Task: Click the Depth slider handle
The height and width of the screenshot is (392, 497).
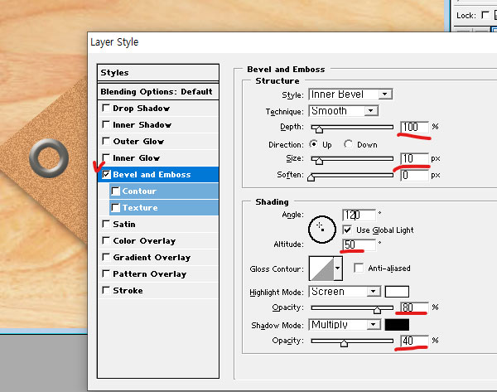Action: 319,129
